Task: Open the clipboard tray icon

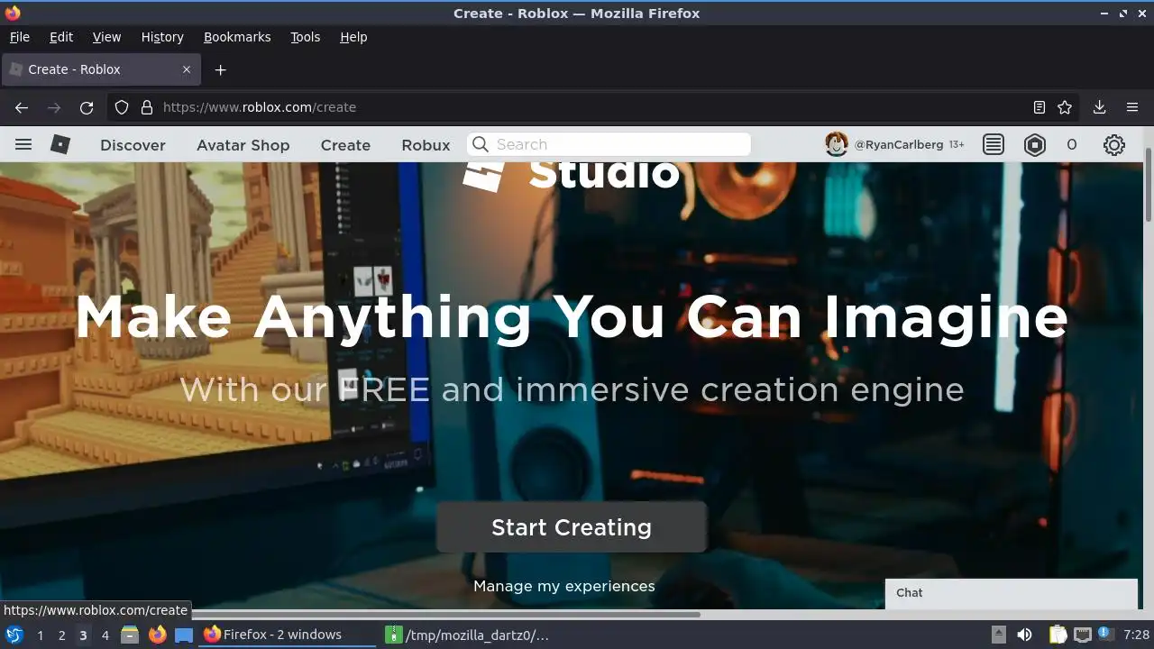Action: 1058,635
